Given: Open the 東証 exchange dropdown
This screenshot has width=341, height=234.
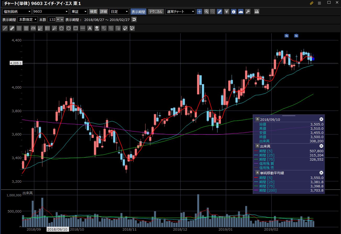Looking at the screenshot, I should 79,12.
